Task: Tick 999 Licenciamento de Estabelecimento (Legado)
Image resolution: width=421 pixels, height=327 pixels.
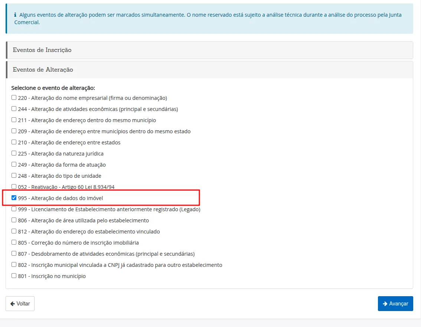Action: tap(14, 209)
